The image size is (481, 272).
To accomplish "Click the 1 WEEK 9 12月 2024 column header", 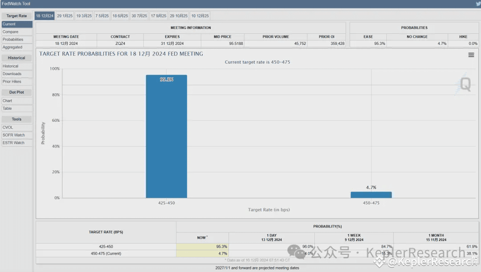I will click(x=354, y=238).
